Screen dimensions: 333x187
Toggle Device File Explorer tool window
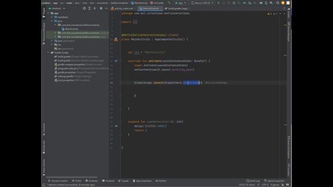[289, 148]
